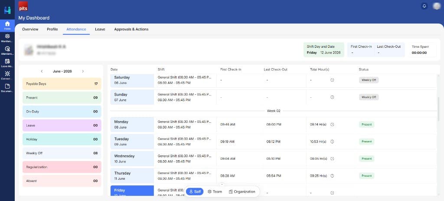Click the On-Duty summary card
Viewport: 444px width, 201px height.
point(62,112)
